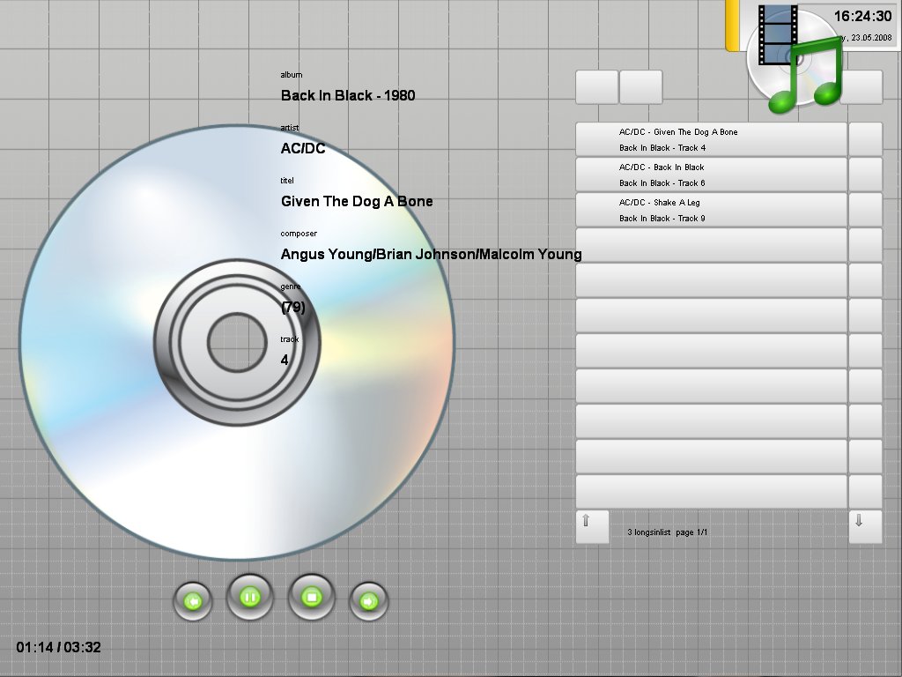Click the "3 longsinlist page 1/1" status text
This screenshot has height=677, width=902.
click(668, 532)
